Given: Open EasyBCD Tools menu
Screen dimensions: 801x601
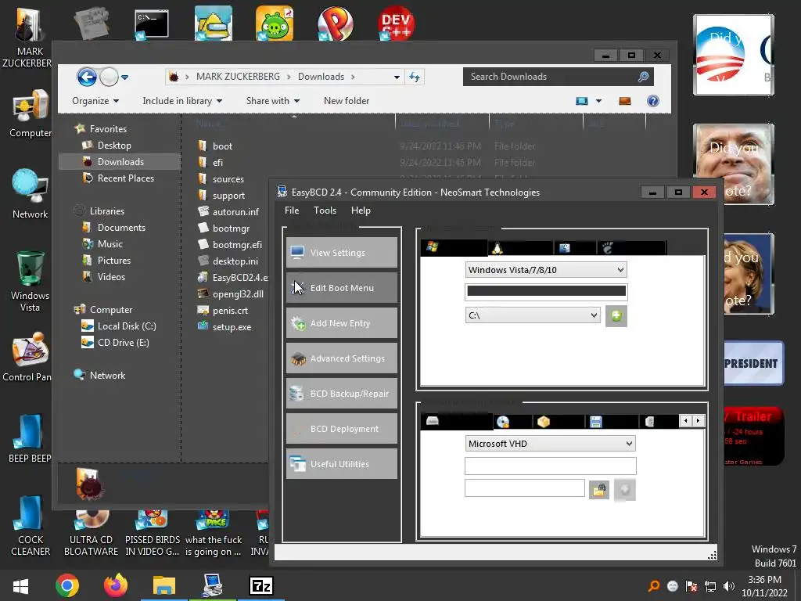Looking at the screenshot, I should (325, 211).
